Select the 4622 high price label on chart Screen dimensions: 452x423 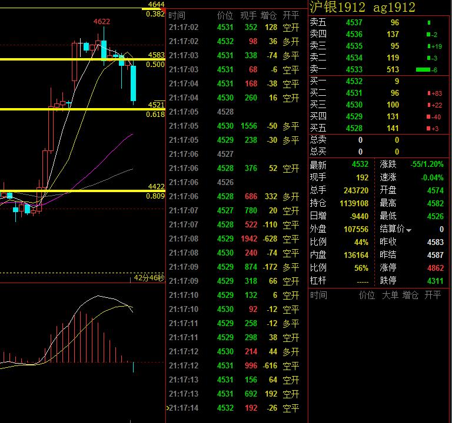101,22
